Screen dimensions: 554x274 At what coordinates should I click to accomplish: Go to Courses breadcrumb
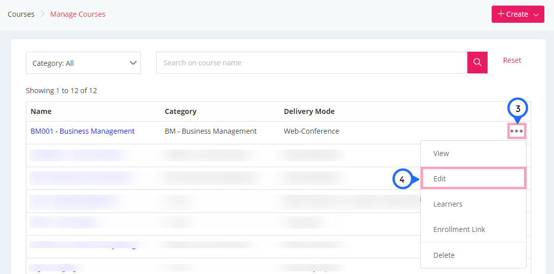(x=21, y=14)
